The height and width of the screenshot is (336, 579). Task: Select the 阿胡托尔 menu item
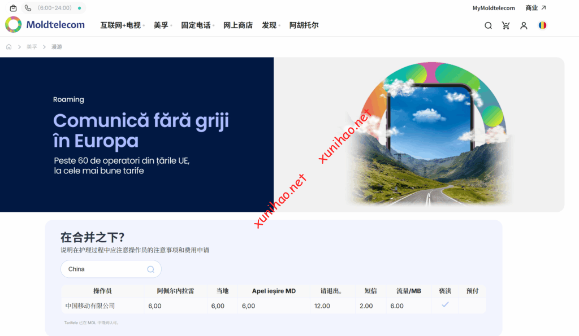304,25
